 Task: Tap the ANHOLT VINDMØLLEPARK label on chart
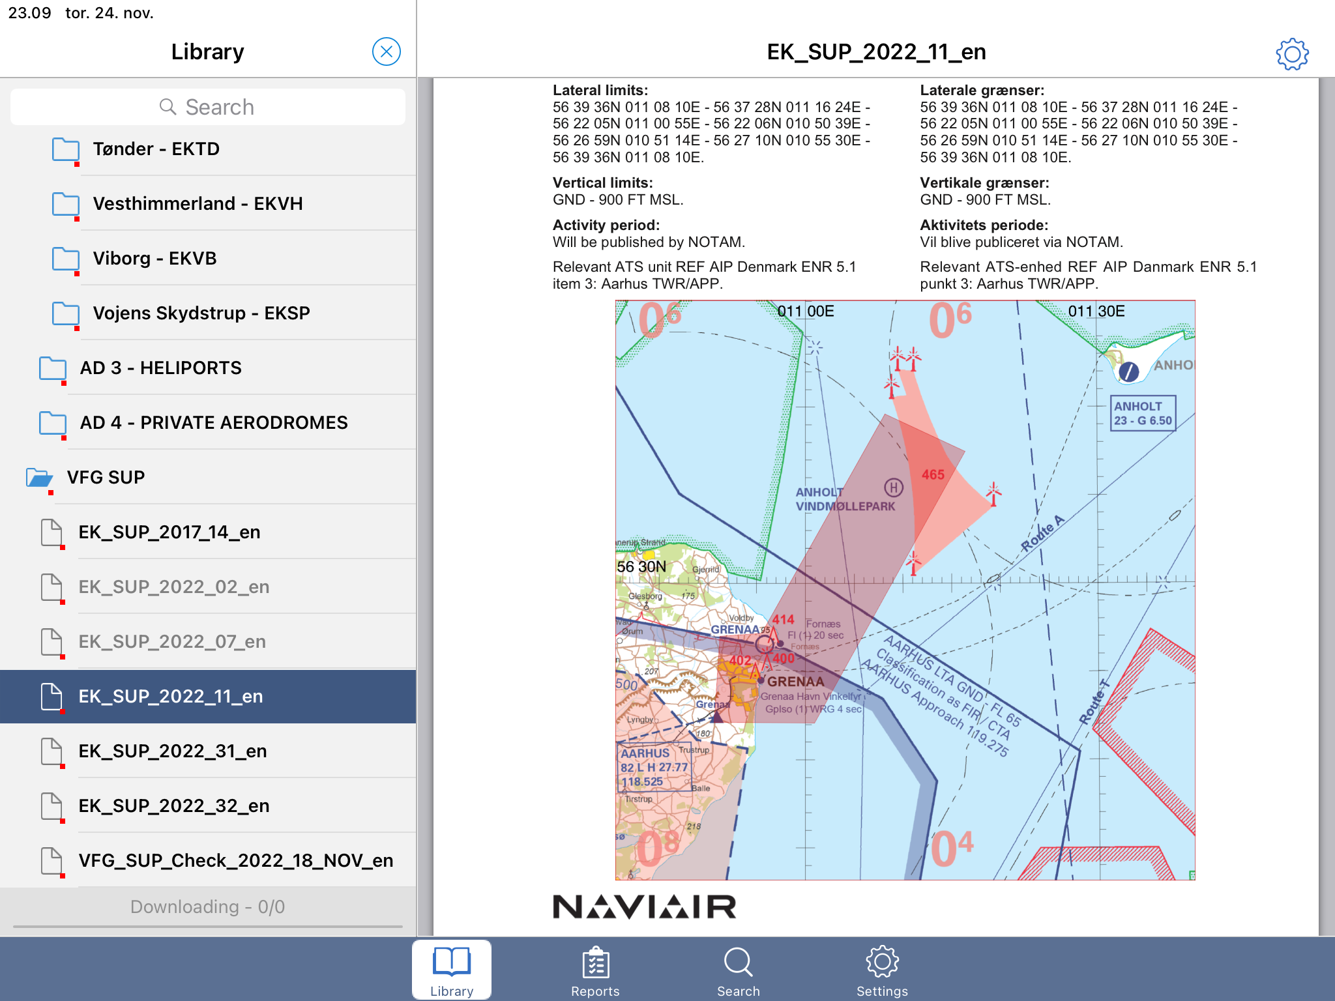[845, 499]
